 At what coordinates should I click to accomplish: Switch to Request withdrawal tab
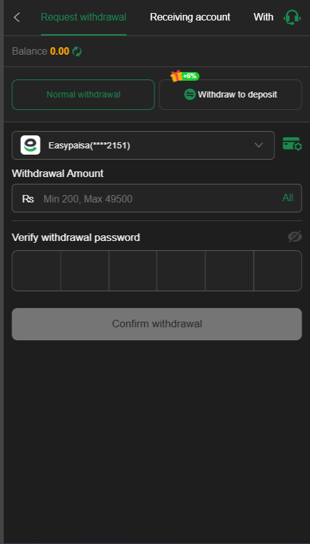84,17
